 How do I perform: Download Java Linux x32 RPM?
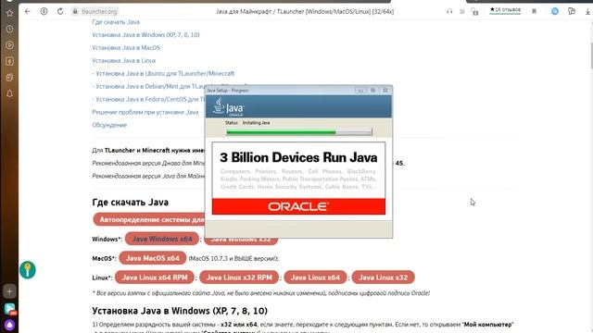click(x=239, y=277)
